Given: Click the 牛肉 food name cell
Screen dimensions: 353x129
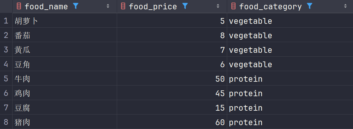Looking at the screenshot, I should tap(23, 79).
